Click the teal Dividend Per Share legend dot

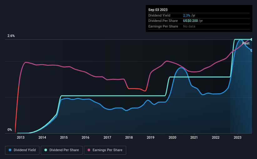coord(46,150)
